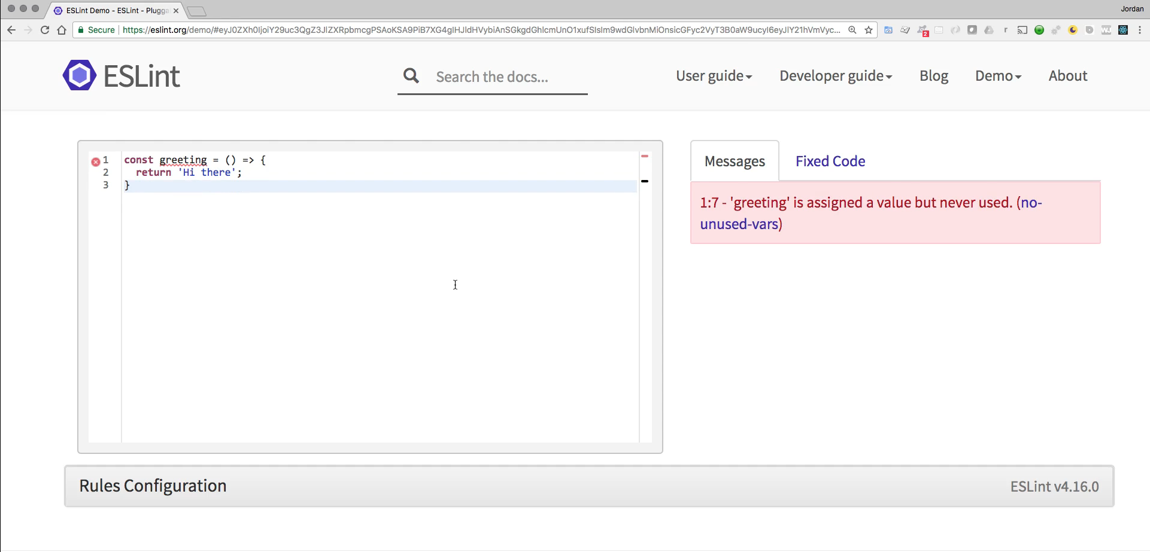
Task: Select the ESLint Demo browser tab
Action: [x=115, y=11]
